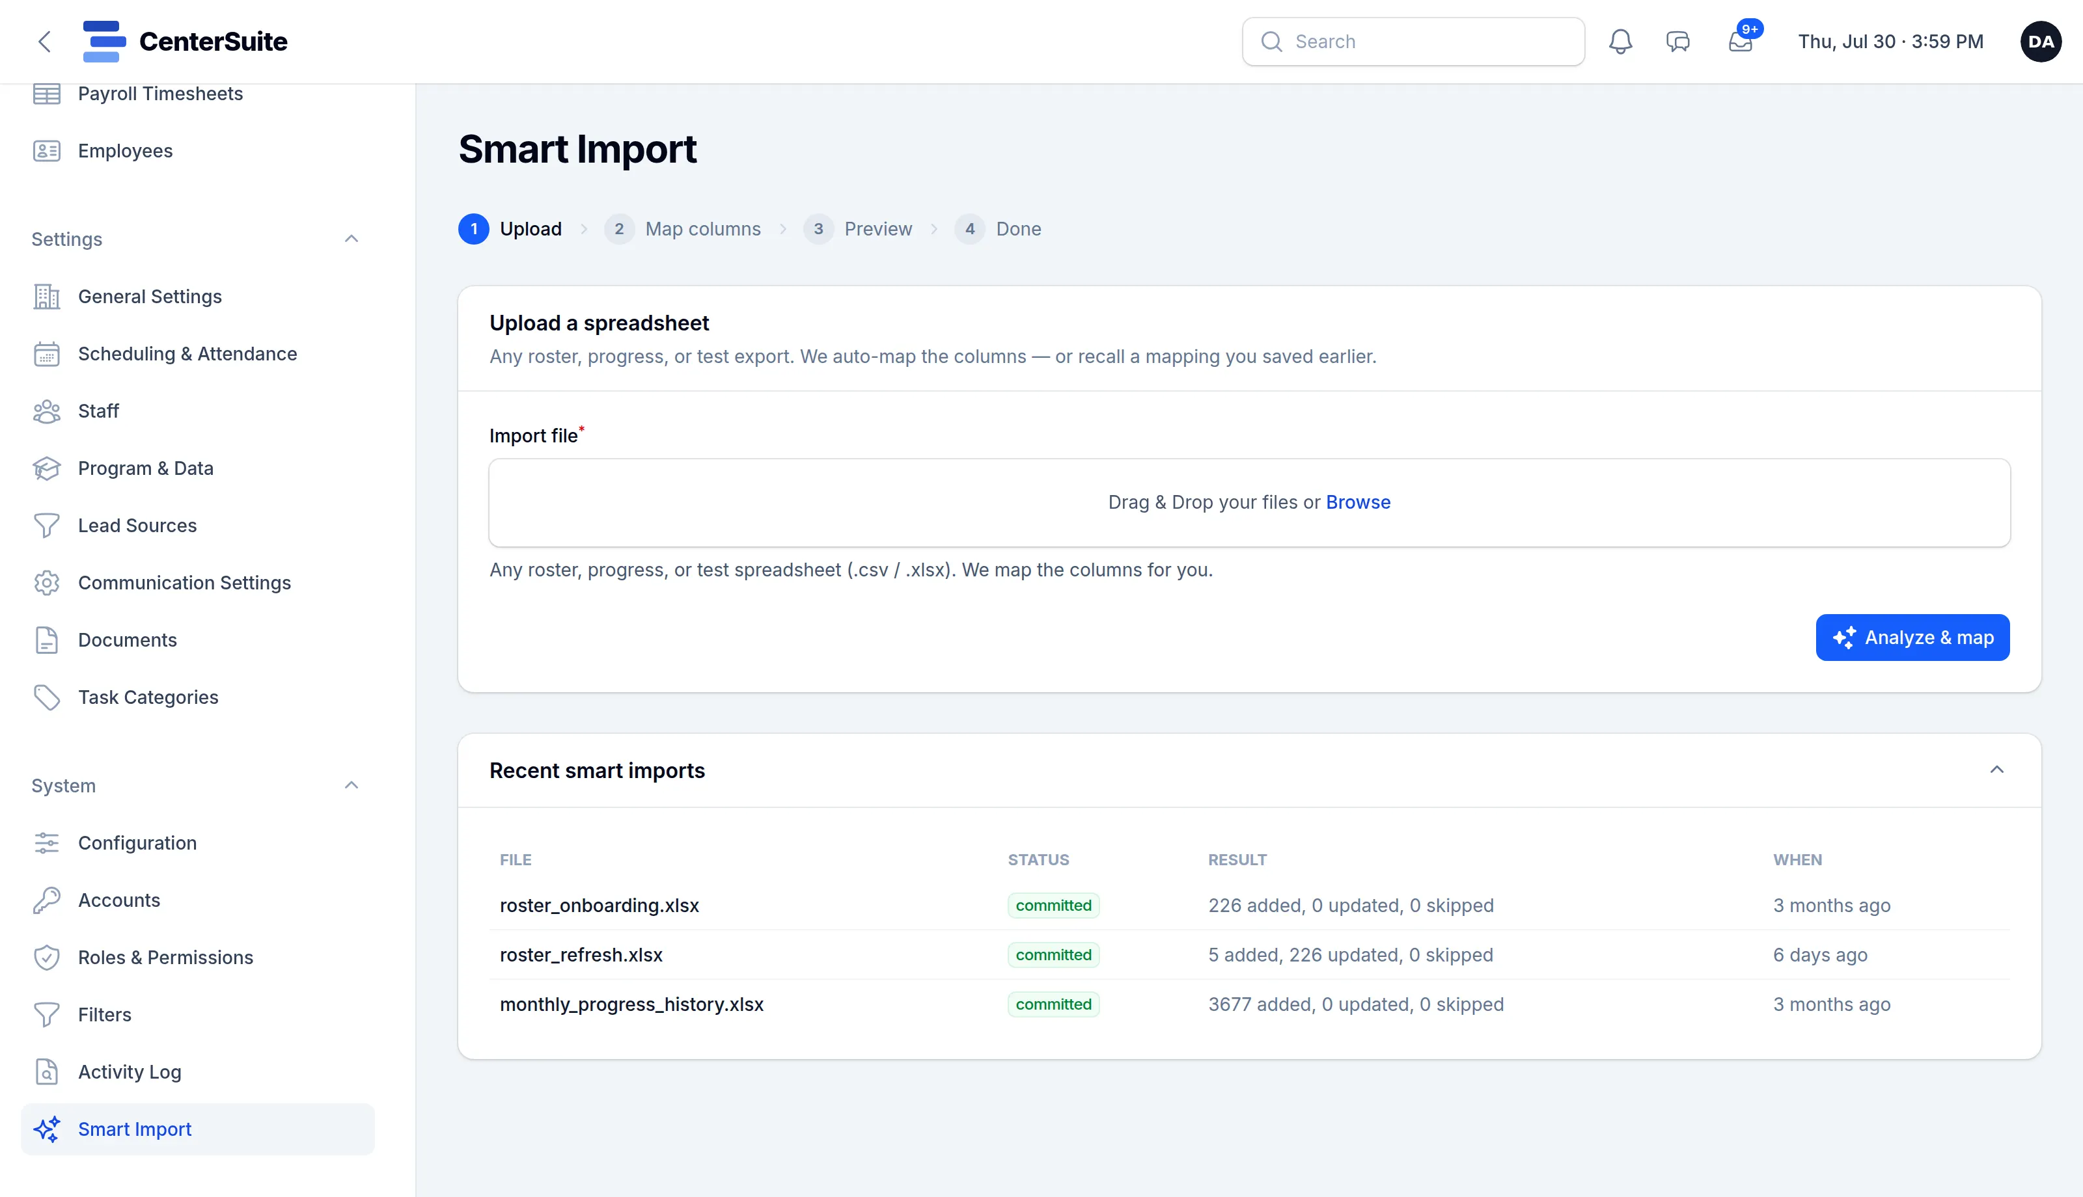
Task: Click the Configuration sliders icon
Action: (47, 844)
